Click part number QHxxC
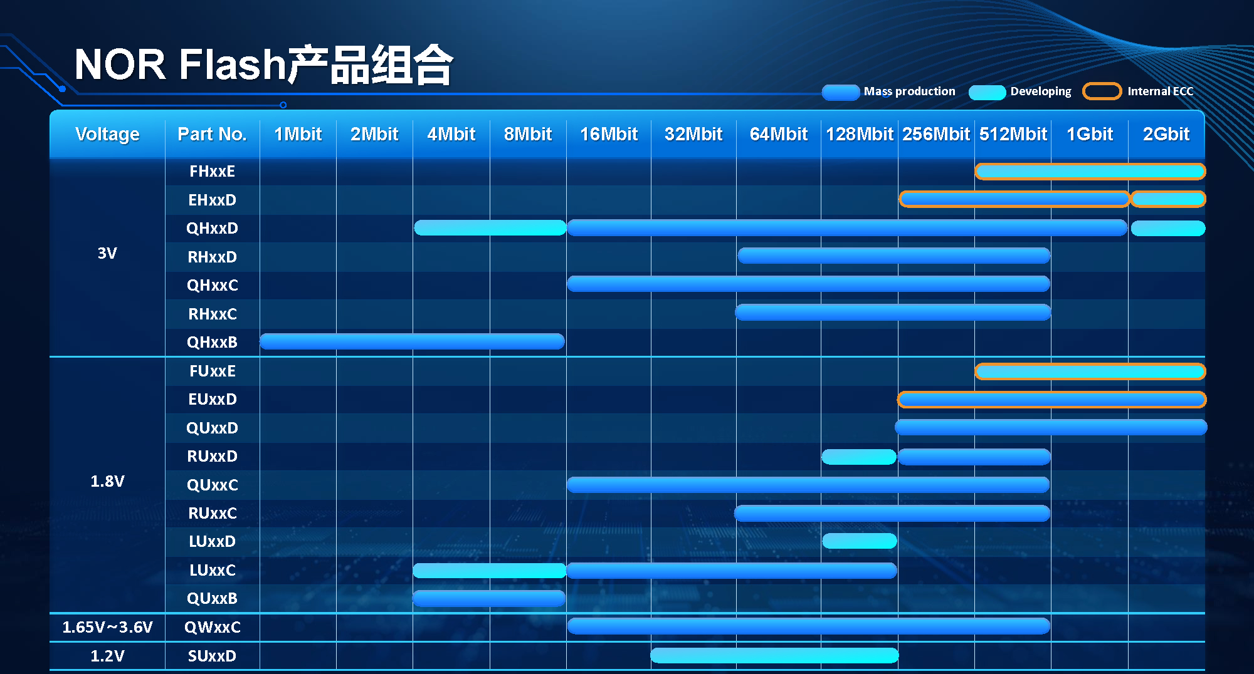The width and height of the screenshot is (1254, 674). coord(212,285)
